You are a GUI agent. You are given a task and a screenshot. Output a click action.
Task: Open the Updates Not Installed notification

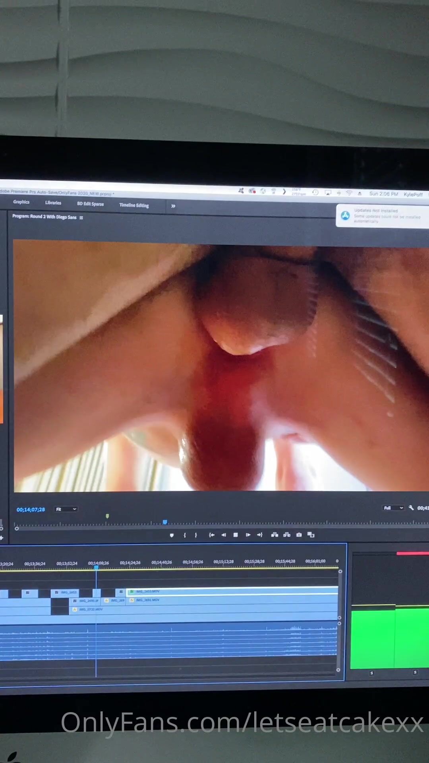click(381, 216)
